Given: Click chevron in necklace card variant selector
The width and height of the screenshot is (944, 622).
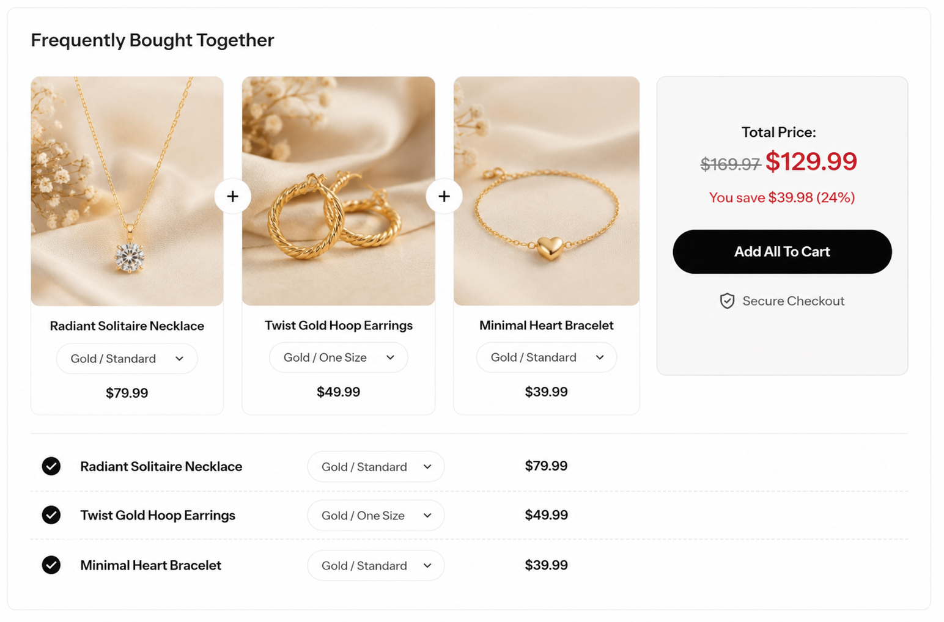Looking at the screenshot, I should 179,359.
